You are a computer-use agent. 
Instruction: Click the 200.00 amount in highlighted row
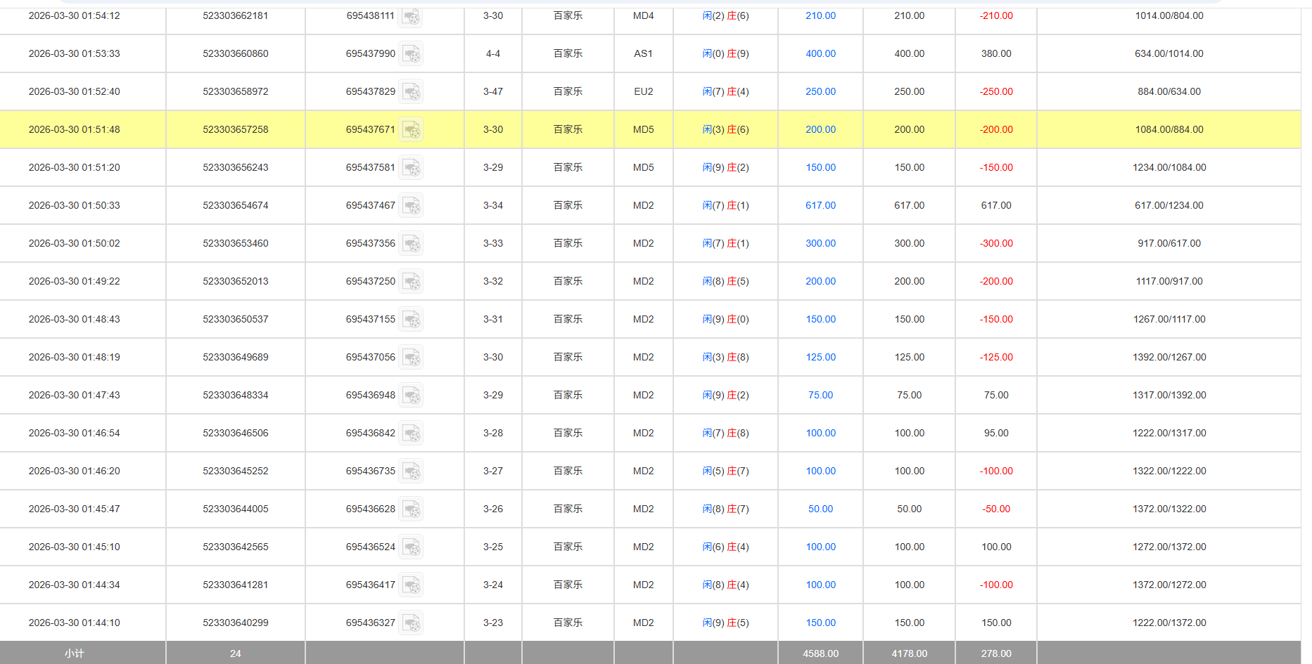pos(820,129)
